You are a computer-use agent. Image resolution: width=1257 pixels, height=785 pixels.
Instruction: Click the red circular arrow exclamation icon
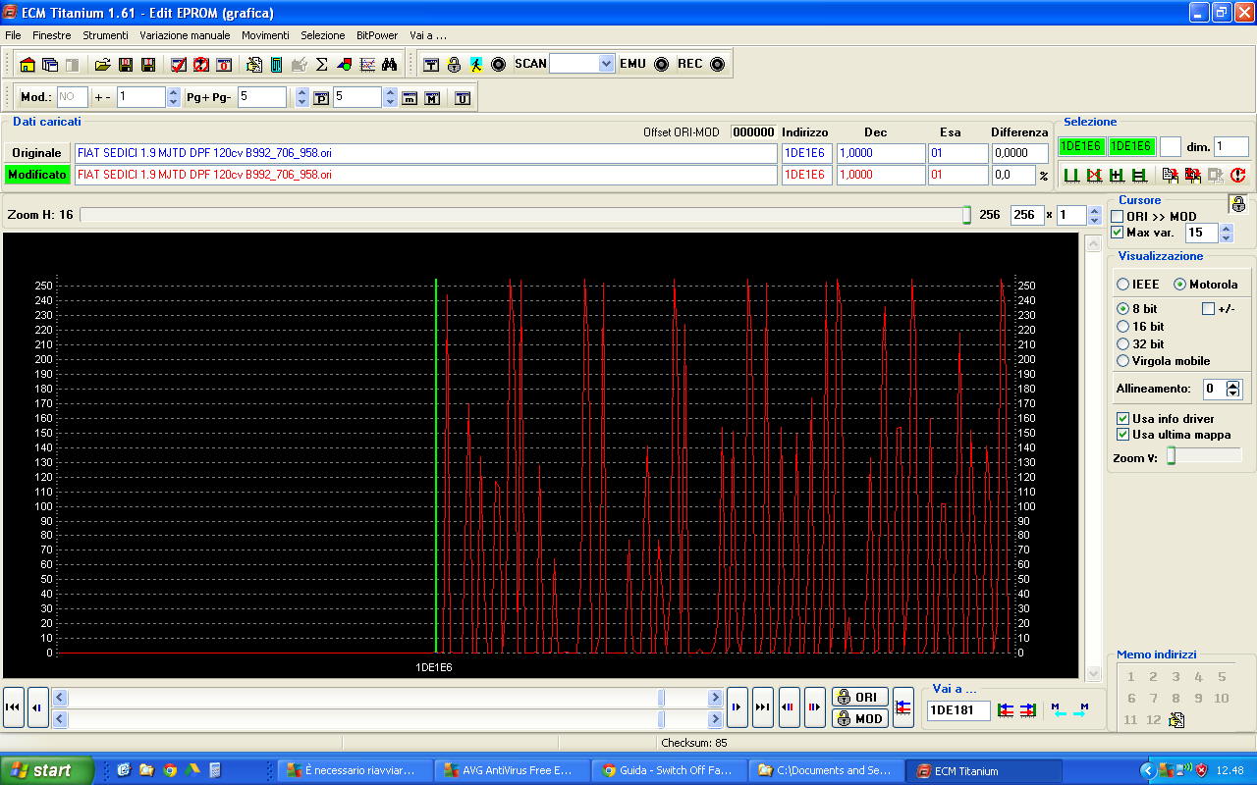click(x=1237, y=176)
